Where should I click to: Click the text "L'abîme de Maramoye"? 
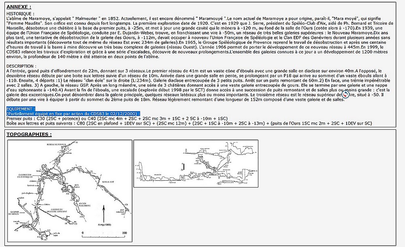[29, 19]
